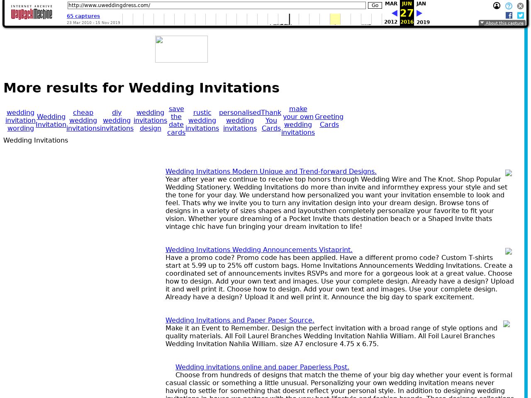Open the save the date cards link

coord(176,121)
